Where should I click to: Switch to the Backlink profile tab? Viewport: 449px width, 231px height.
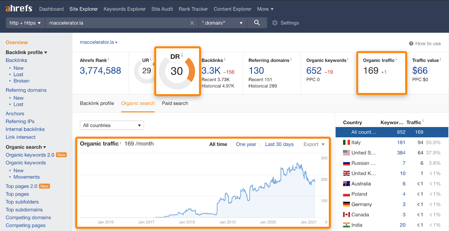pyautogui.click(x=97, y=103)
